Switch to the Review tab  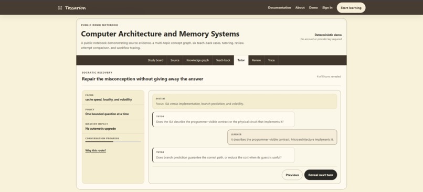pyautogui.click(x=256, y=60)
